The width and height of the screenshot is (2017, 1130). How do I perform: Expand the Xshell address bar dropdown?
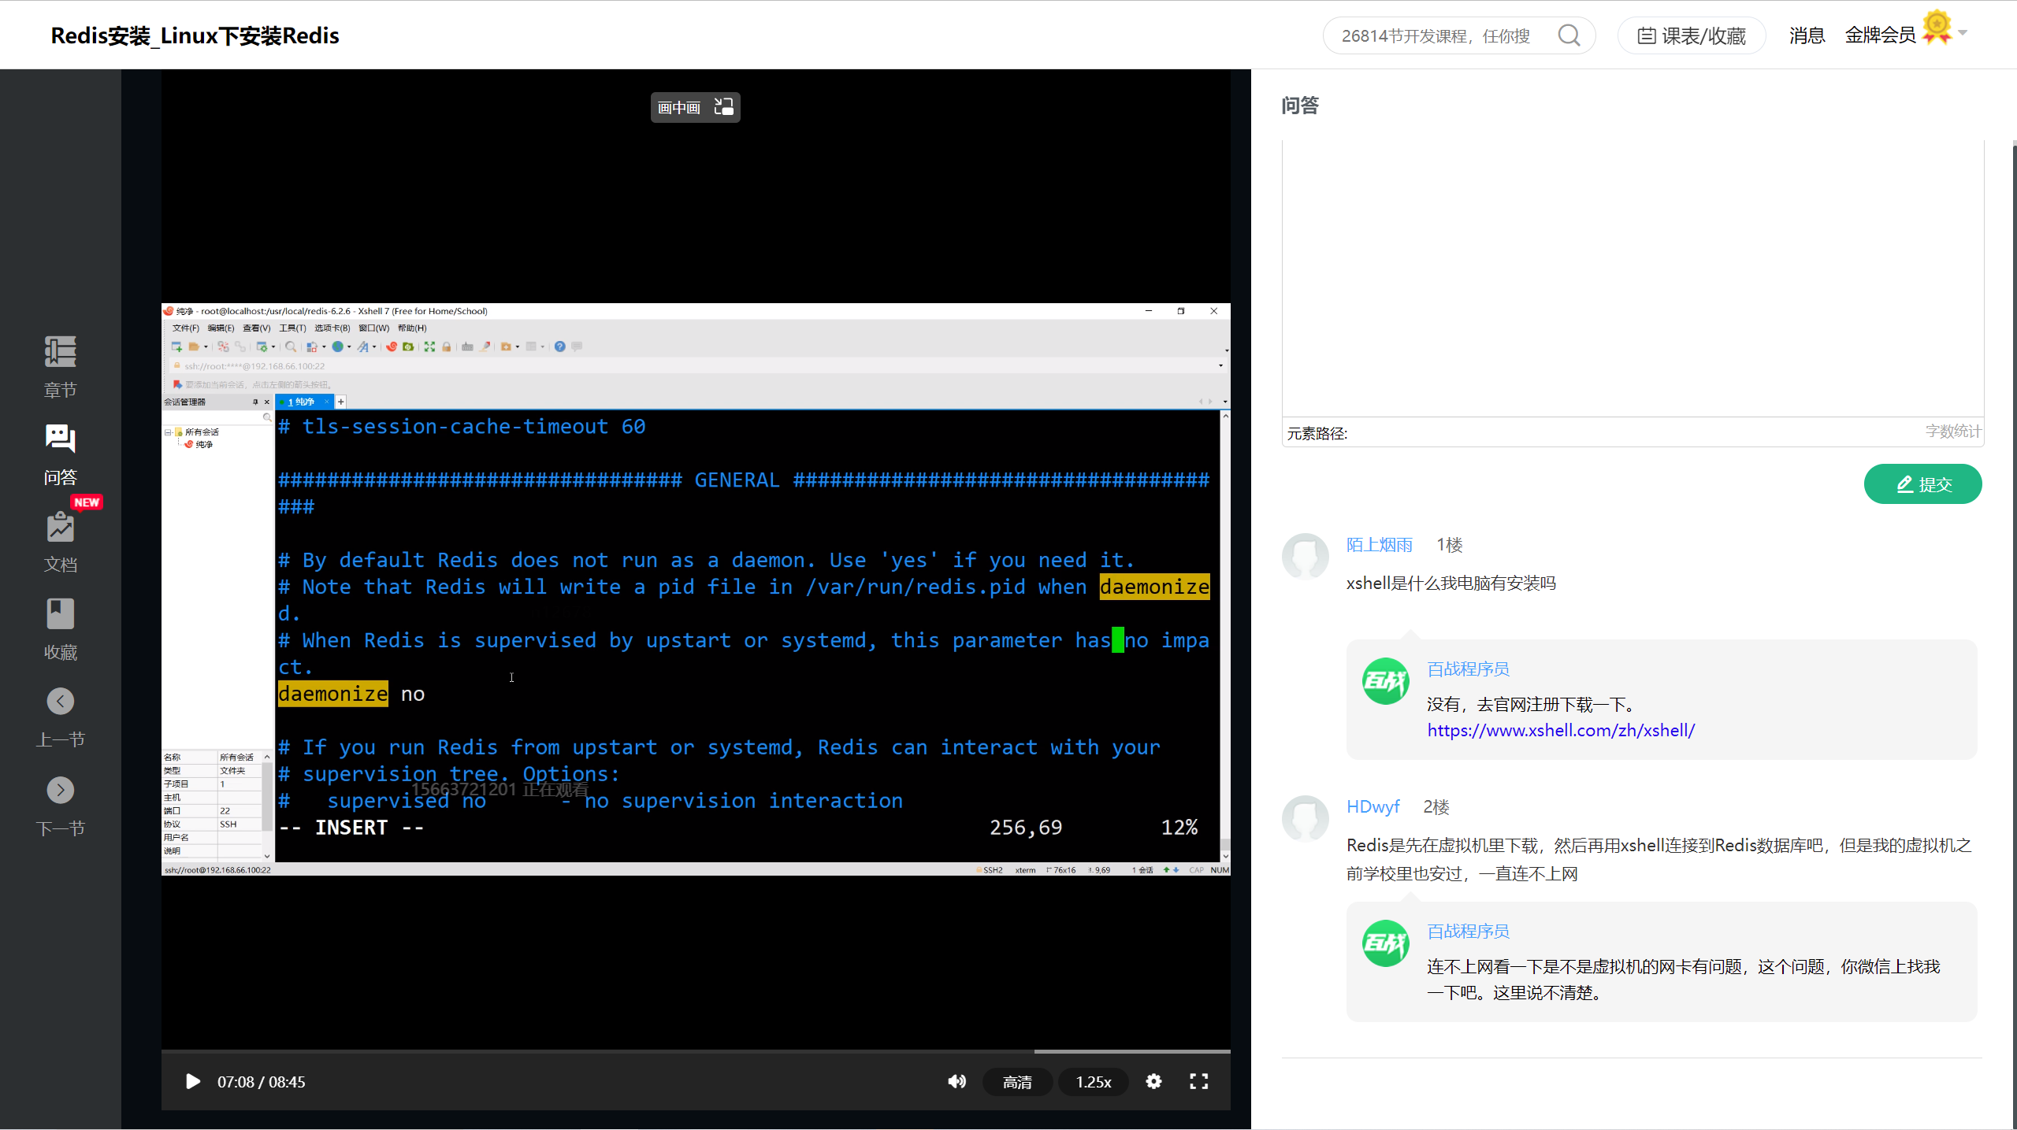1220,365
